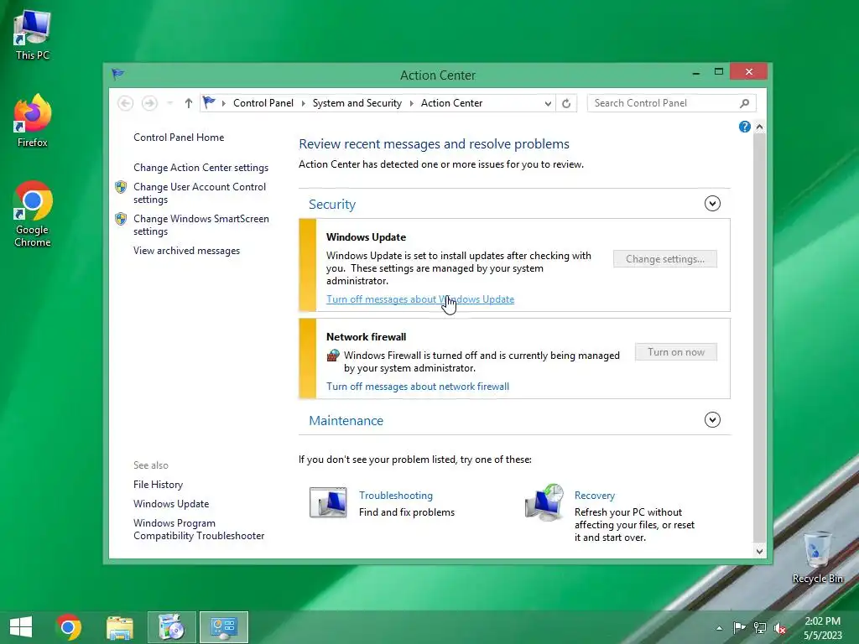Click the Action Center title bar flag icon
This screenshot has width=859, height=644.
(x=117, y=74)
